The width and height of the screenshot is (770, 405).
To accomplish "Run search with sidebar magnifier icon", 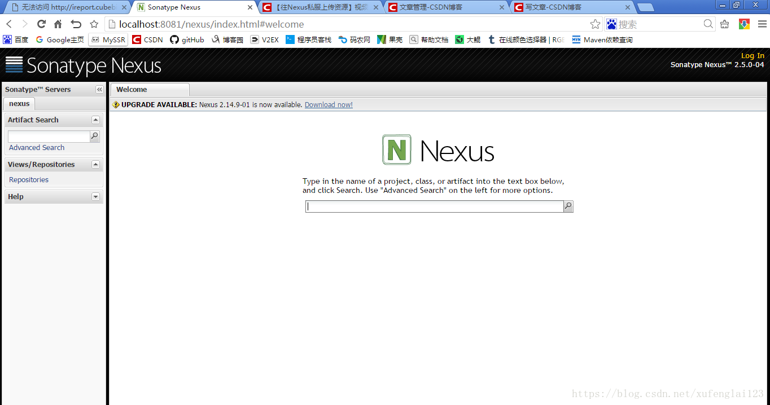I will point(94,136).
